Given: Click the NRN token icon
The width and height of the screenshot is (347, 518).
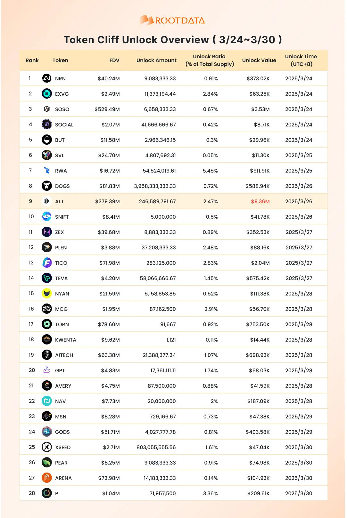Looking at the screenshot, I should pyautogui.click(x=47, y=78).
